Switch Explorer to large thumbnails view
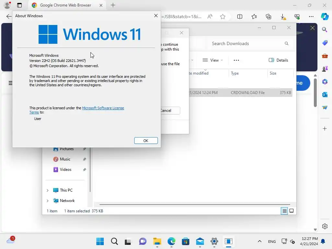 291,211
